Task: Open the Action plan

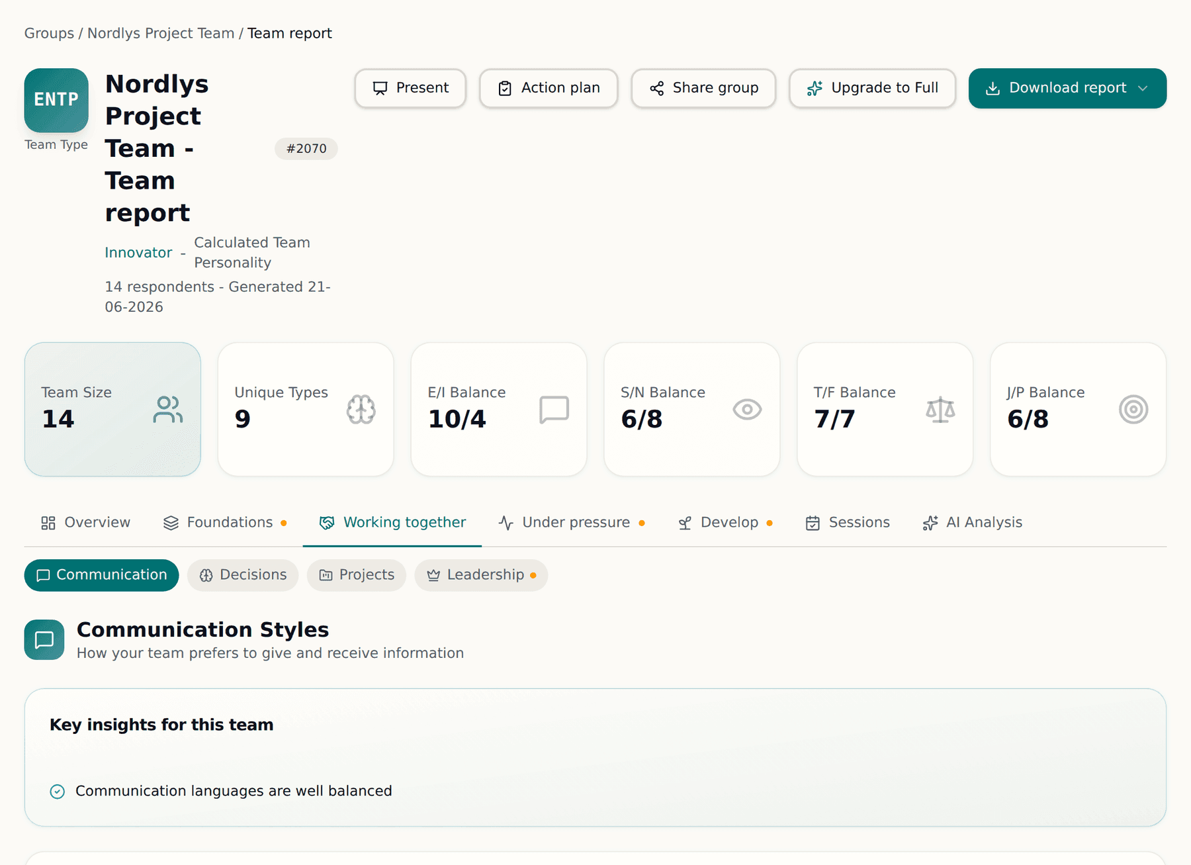Action: pyautogui.click(x=549, y=88)
